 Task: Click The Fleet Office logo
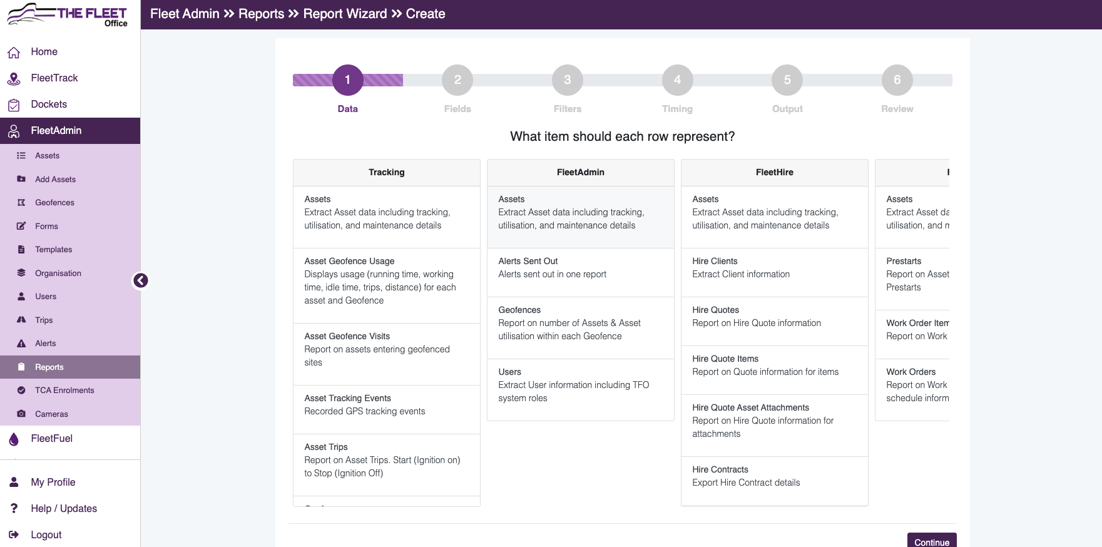tap(68, 15)
